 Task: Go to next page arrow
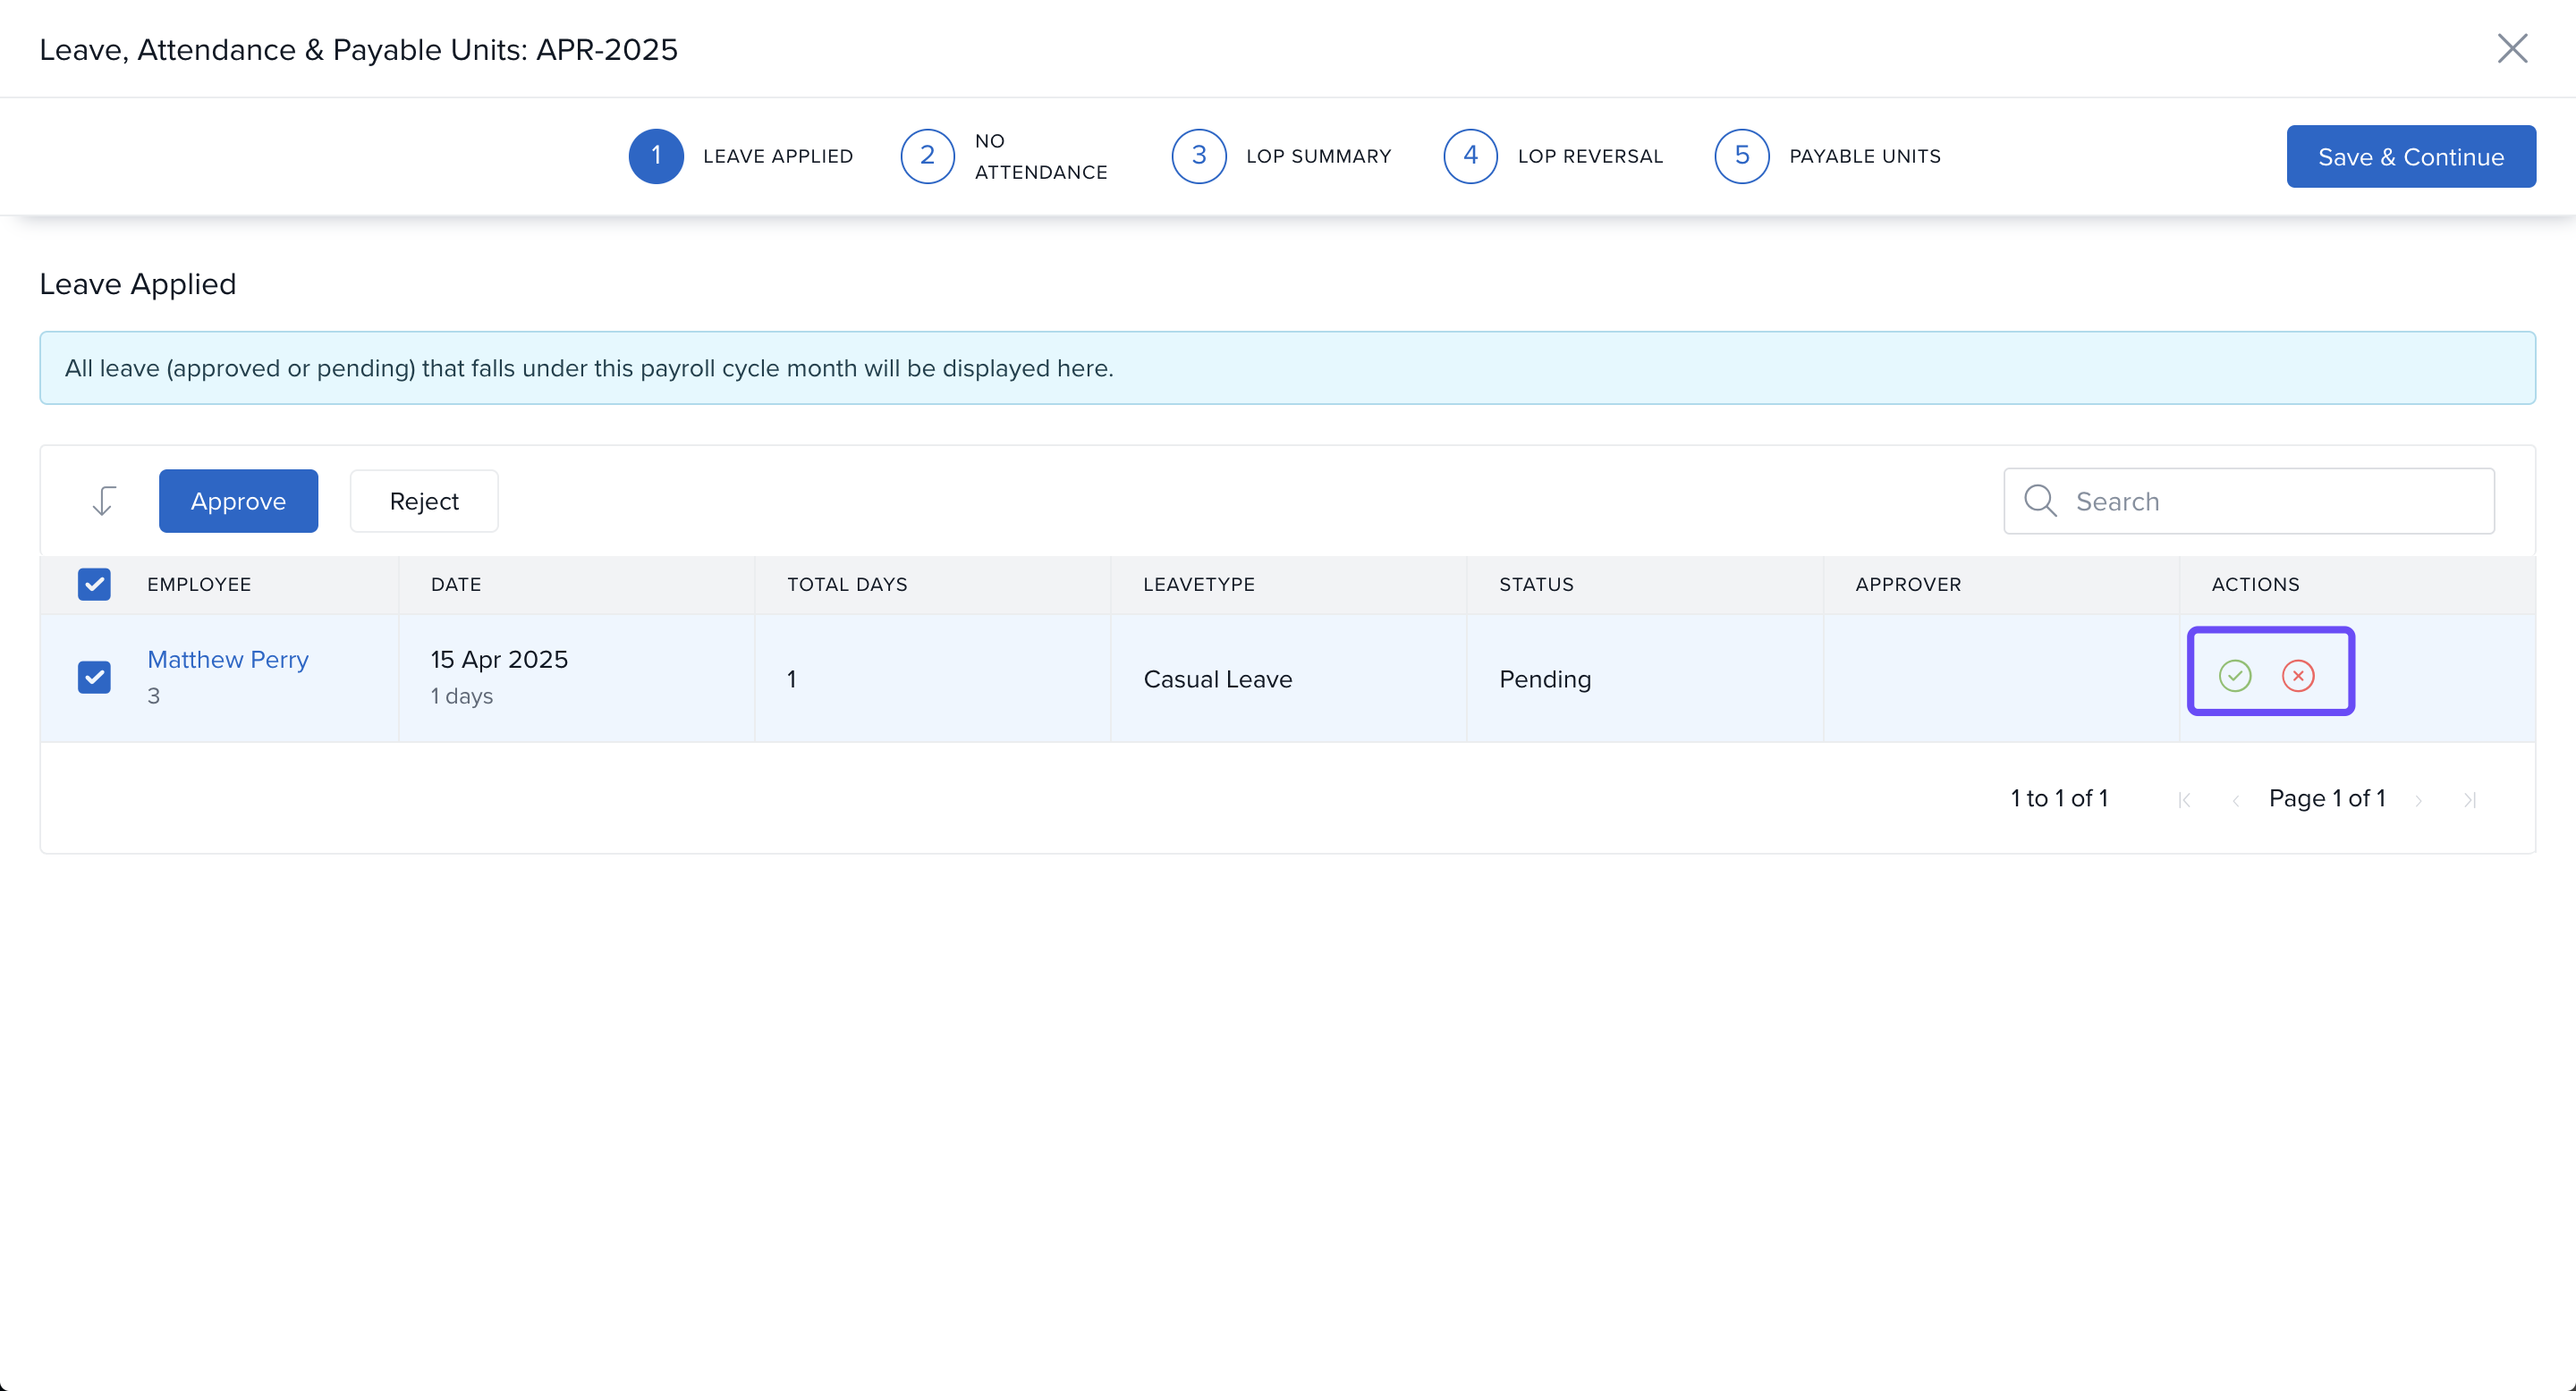(x=2418, y=799)
